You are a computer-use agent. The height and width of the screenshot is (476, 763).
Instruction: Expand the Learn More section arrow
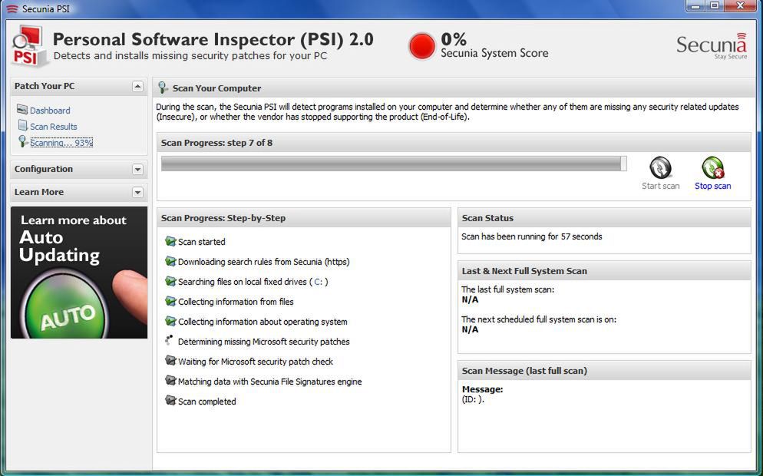[137, 192]
